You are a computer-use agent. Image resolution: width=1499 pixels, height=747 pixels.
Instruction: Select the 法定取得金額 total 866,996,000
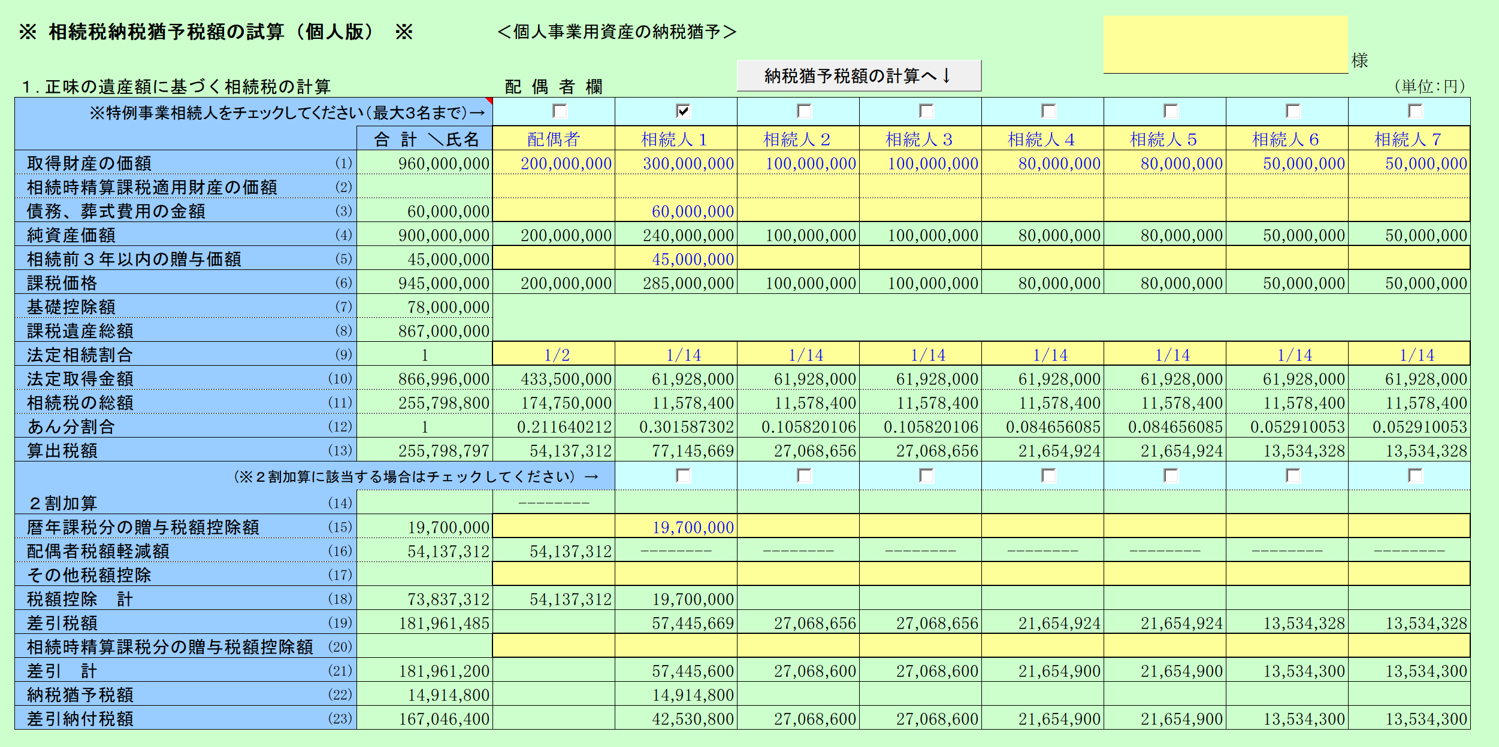(425, 378)
